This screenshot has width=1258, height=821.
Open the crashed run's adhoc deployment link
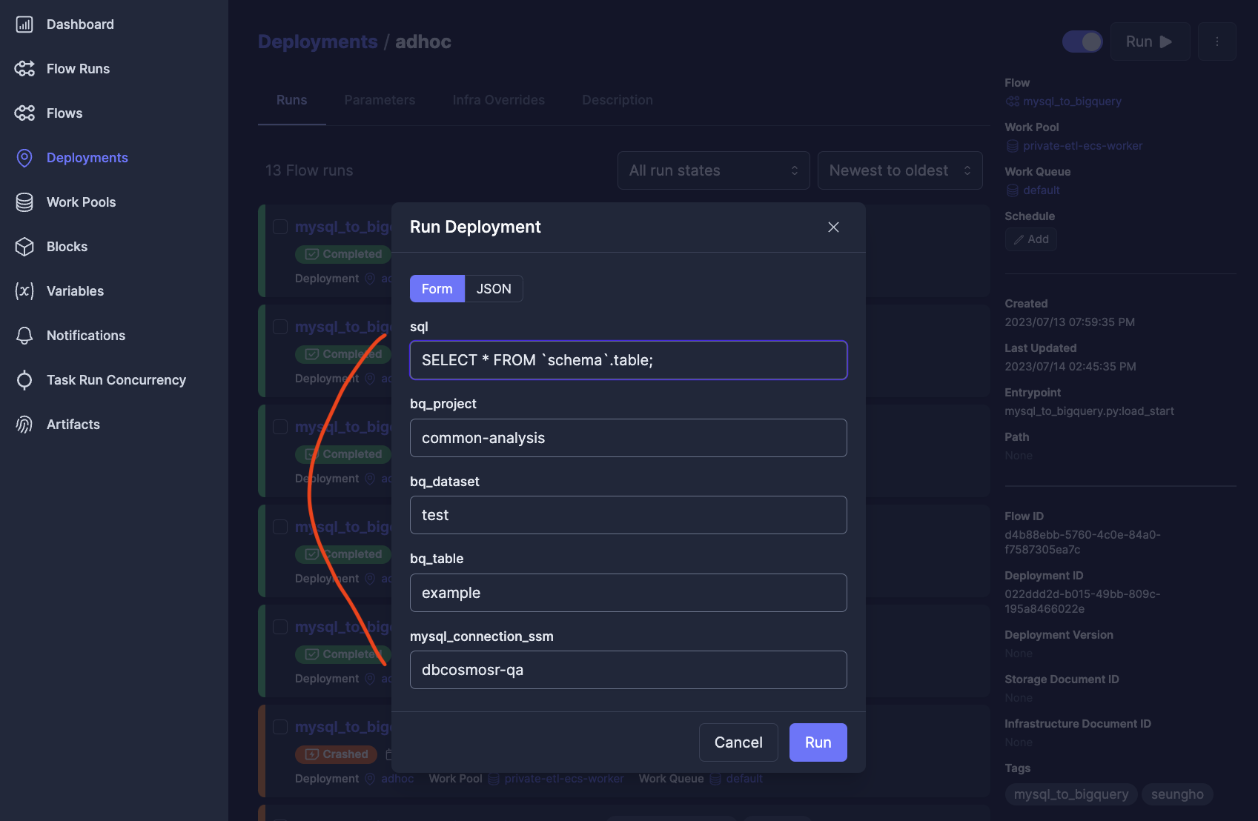[397, 779]
